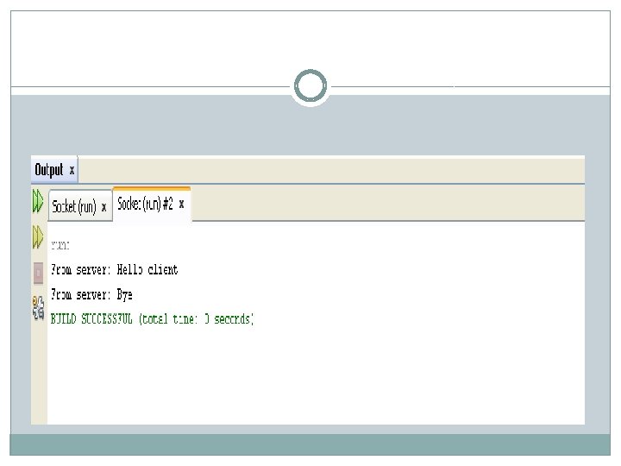Open the output settings wrench icon
Screen dimensions: 621x466
38,308
